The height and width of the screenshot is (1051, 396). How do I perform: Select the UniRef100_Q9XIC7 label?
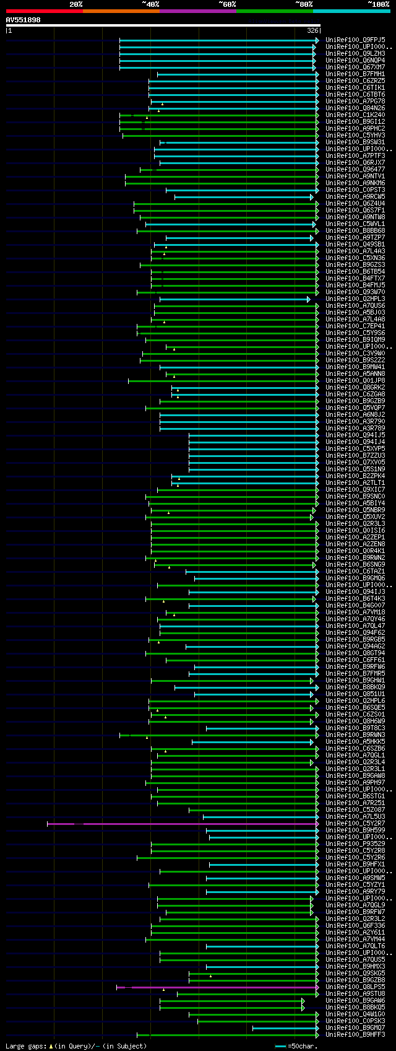coord(355,490)
